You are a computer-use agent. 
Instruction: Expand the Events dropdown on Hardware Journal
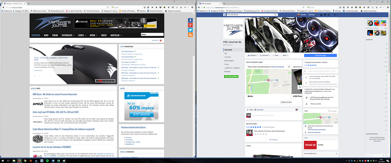(x=82, y=35)
